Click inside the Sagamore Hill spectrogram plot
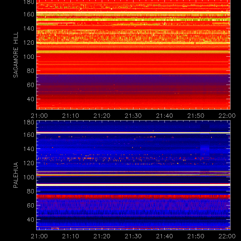This screenshot has height=241, width=241. [x=133, y=55]
